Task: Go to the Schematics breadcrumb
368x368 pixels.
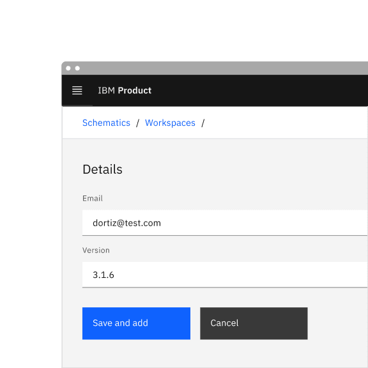Action: pos(106,123)
